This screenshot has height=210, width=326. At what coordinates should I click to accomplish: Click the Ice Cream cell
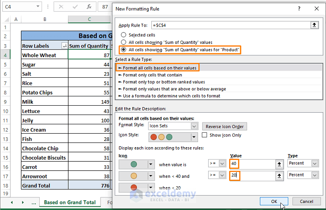click(45, 130)
